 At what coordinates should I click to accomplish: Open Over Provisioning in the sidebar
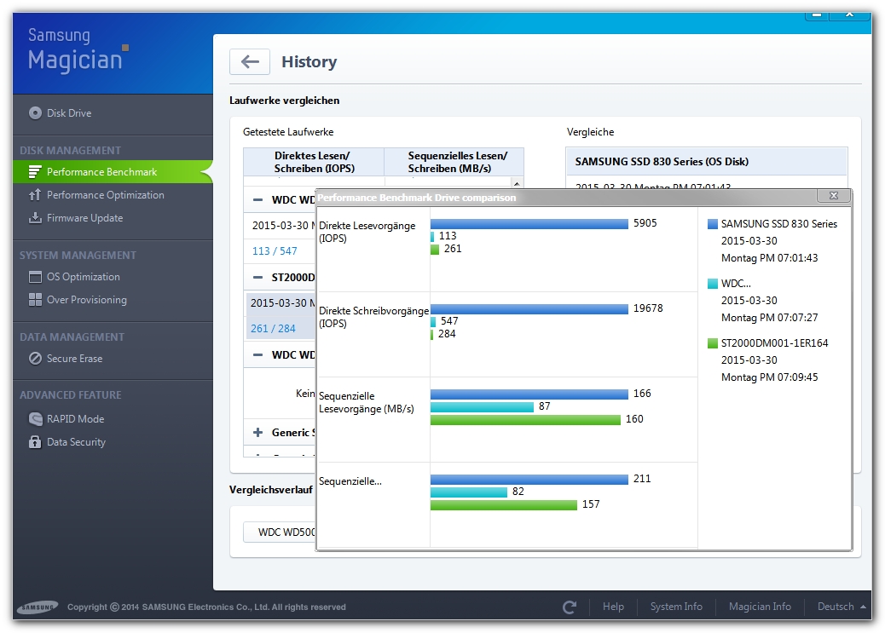point(86,300)
